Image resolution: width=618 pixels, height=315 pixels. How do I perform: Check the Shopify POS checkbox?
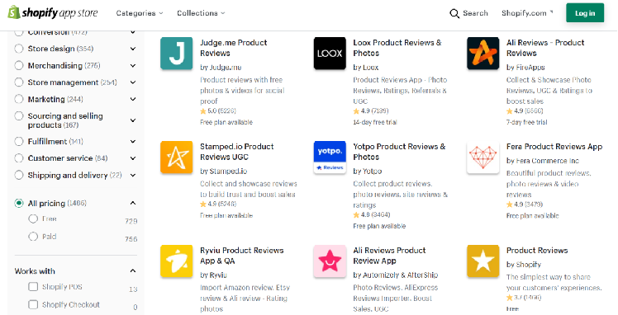pyautogui.click(x=33, y=287)
